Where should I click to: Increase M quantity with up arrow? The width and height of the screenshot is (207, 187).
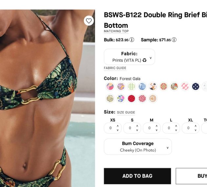pyautogui.click(x=157, y=126)
